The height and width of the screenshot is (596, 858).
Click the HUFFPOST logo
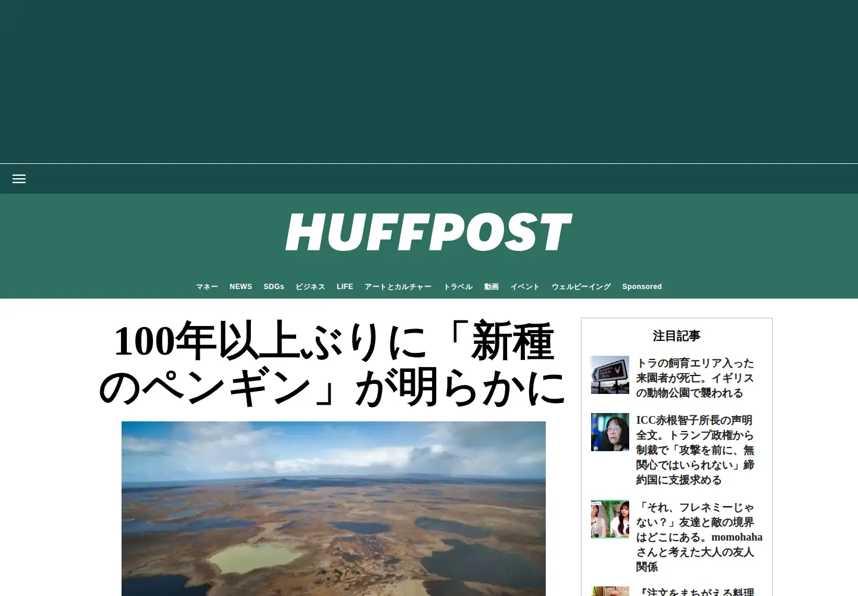429,232
